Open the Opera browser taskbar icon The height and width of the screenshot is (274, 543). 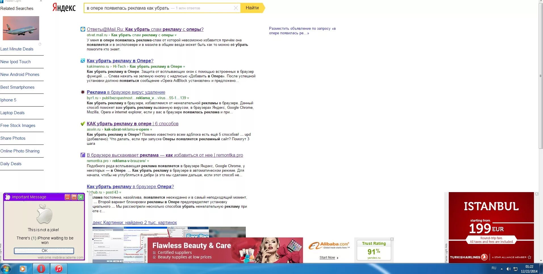41,269
